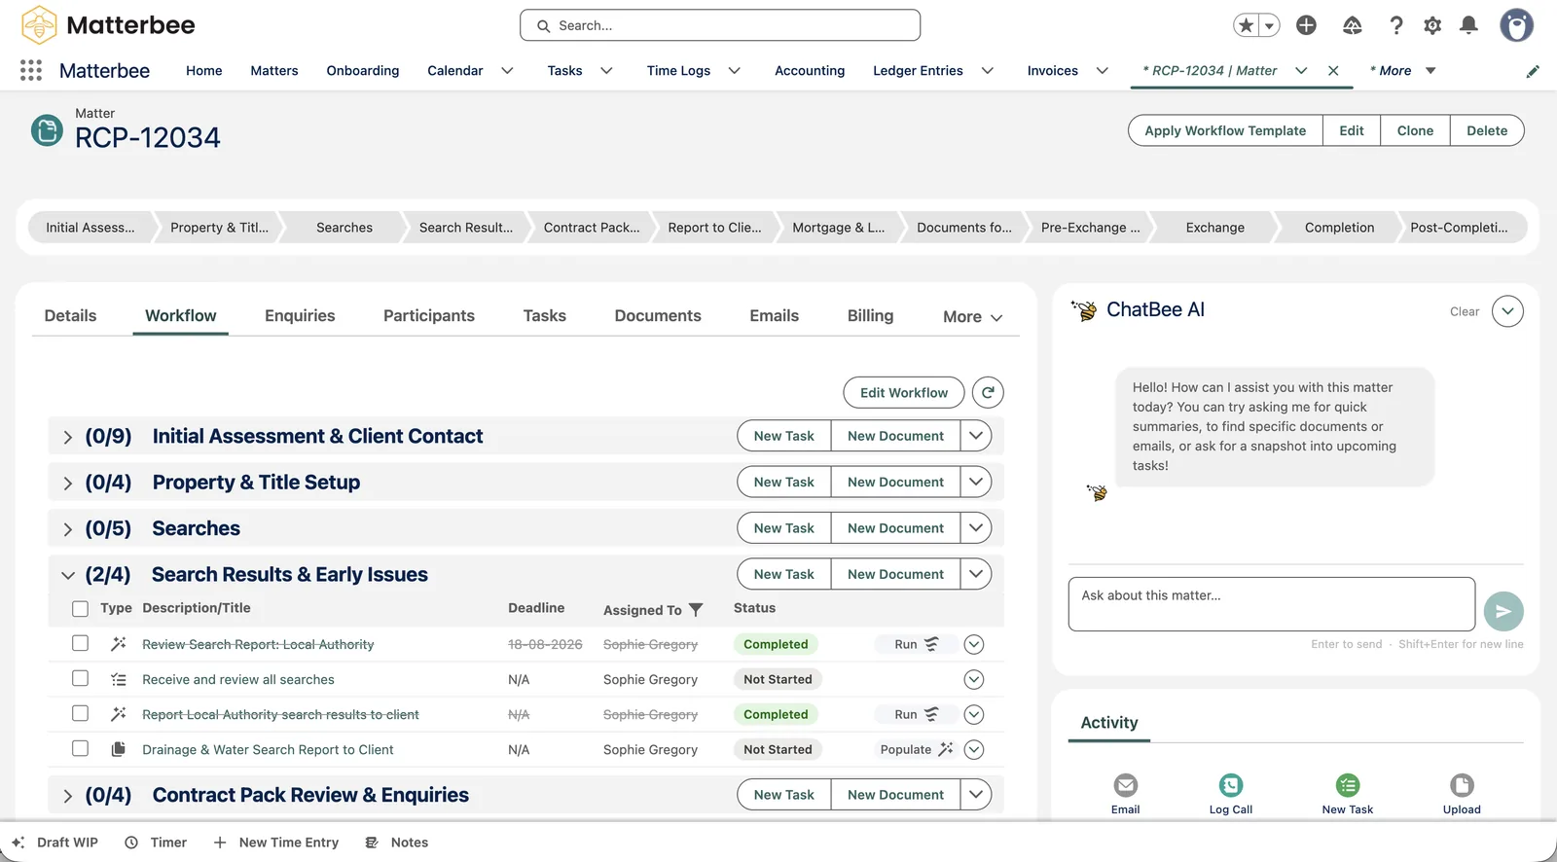Tick the select-all checkbox in task header

click(x=80, y=608)
